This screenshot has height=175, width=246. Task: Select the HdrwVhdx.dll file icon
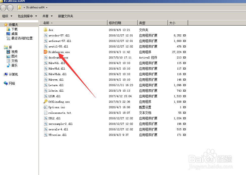[x=46, y=74]
